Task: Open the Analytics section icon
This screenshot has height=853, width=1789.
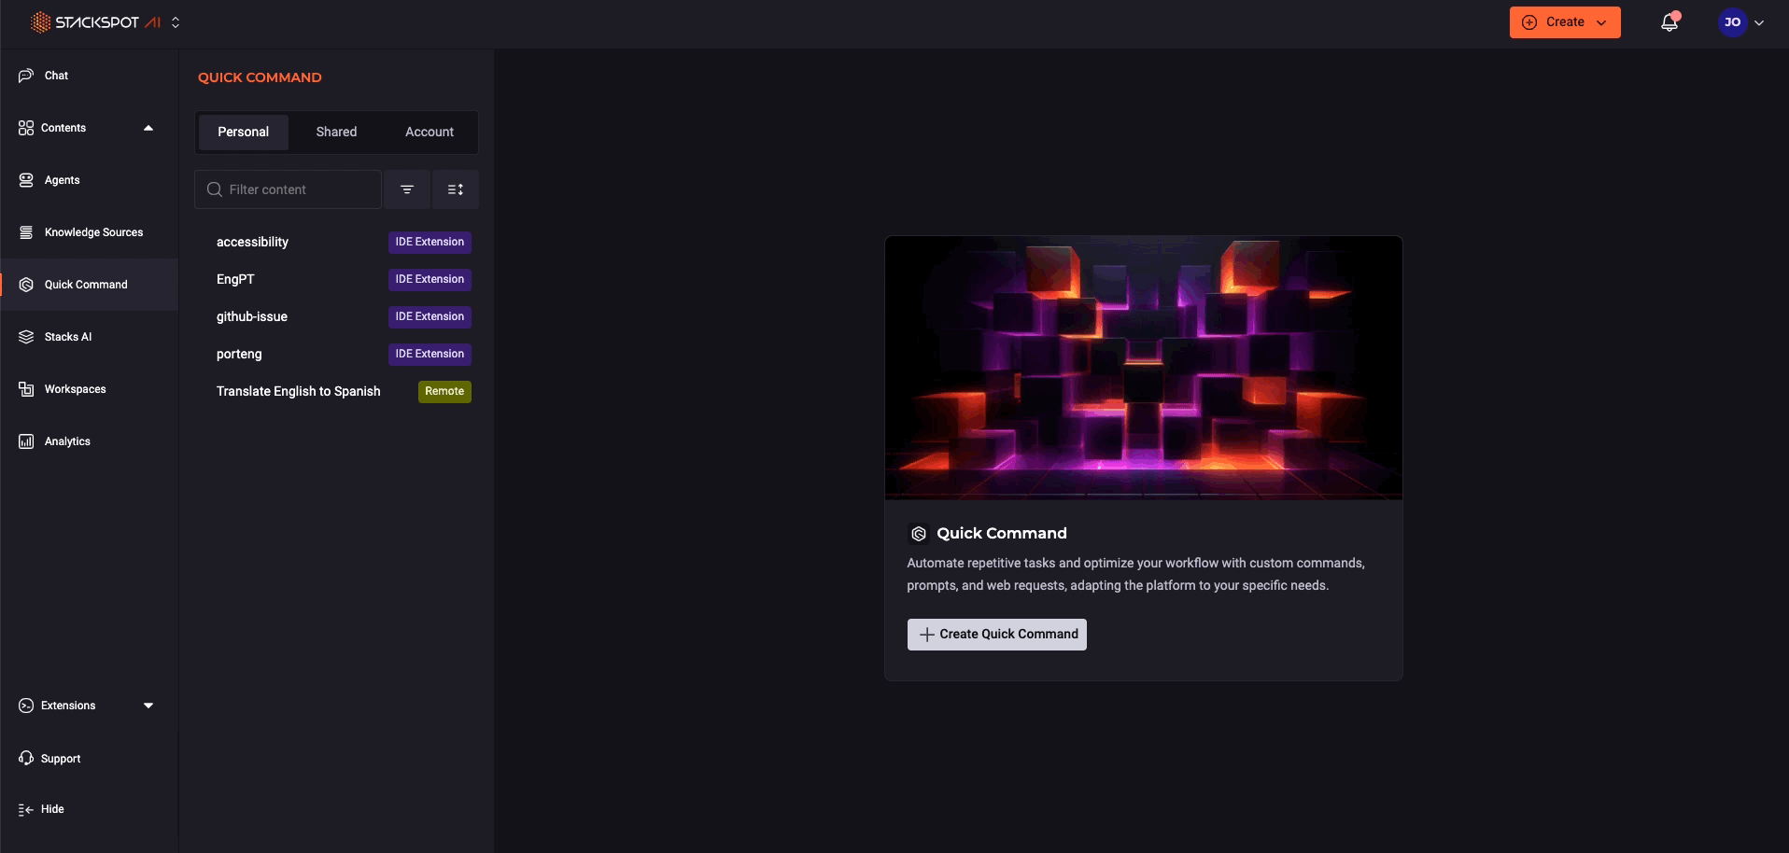Action: [x=25, y=441]
